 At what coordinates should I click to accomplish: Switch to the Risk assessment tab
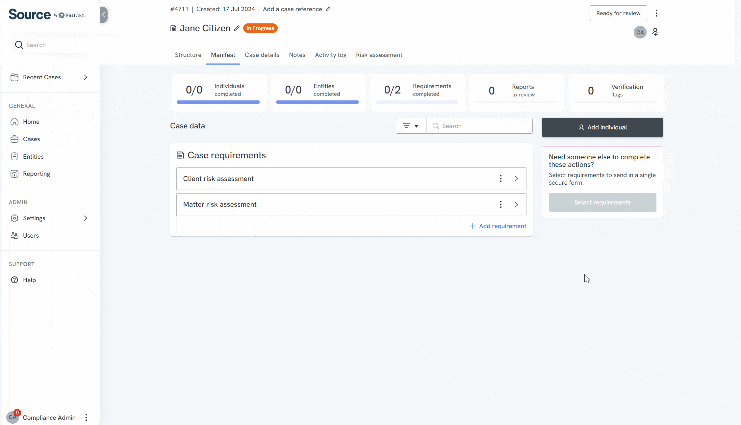(x=379, y=55)
